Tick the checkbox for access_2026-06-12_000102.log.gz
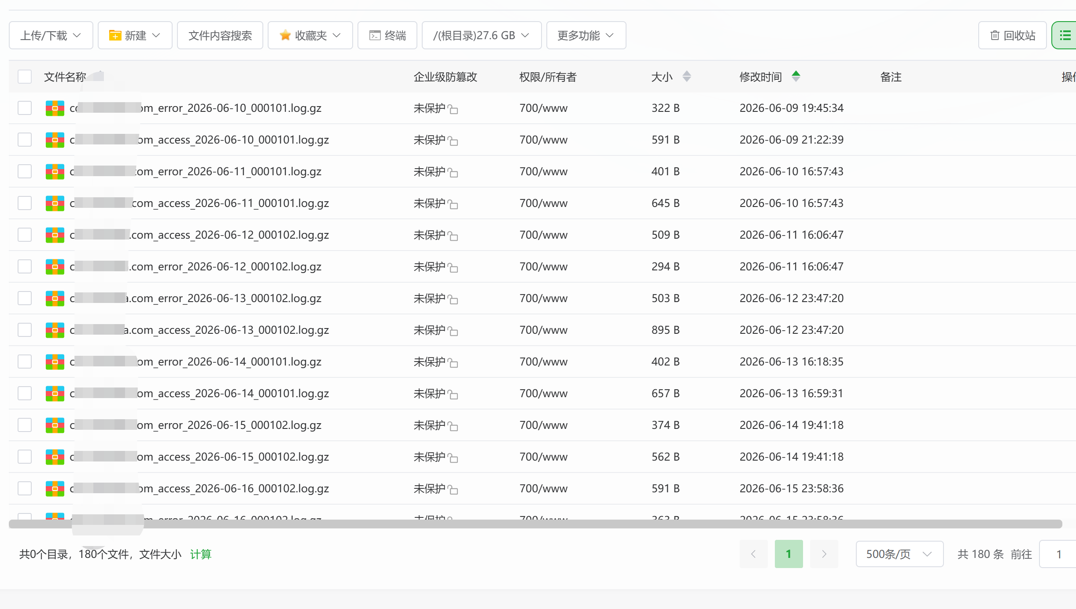 coord(25,235)
